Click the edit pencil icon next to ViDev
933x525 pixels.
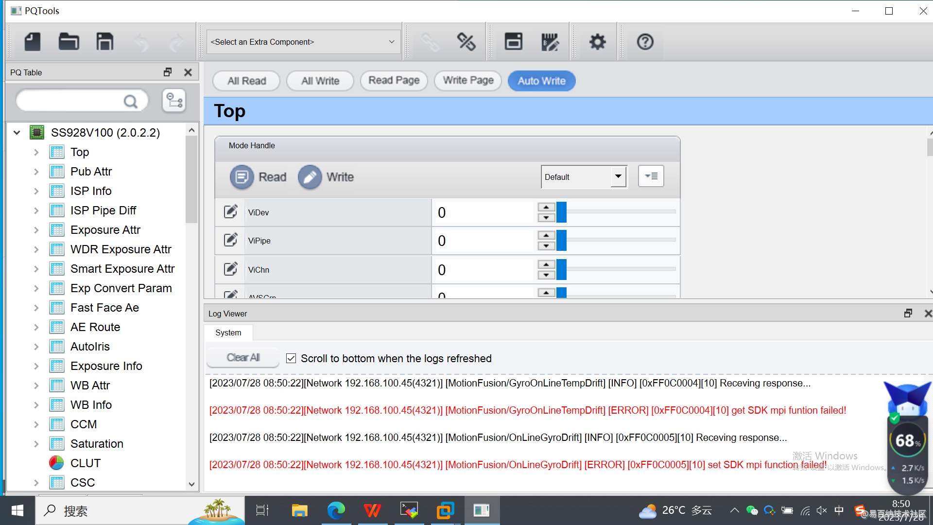coord(230,211)
